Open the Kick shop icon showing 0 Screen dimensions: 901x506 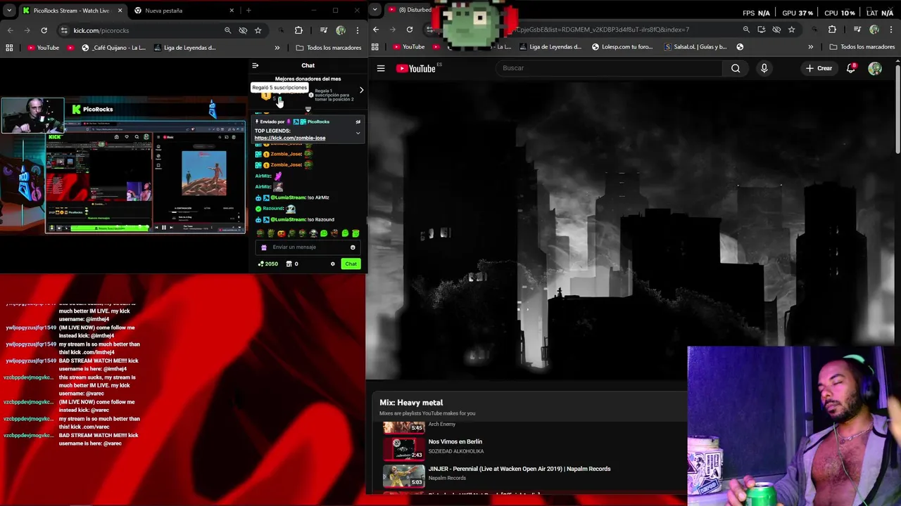coord(292,264)
